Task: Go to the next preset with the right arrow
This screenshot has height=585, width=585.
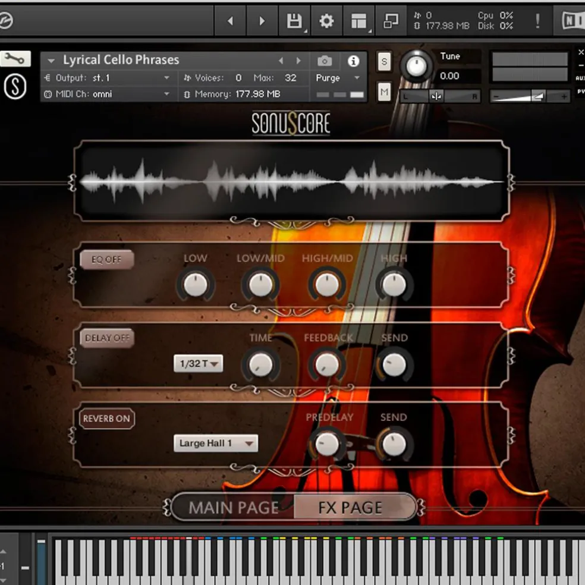Action: [262, 21]
